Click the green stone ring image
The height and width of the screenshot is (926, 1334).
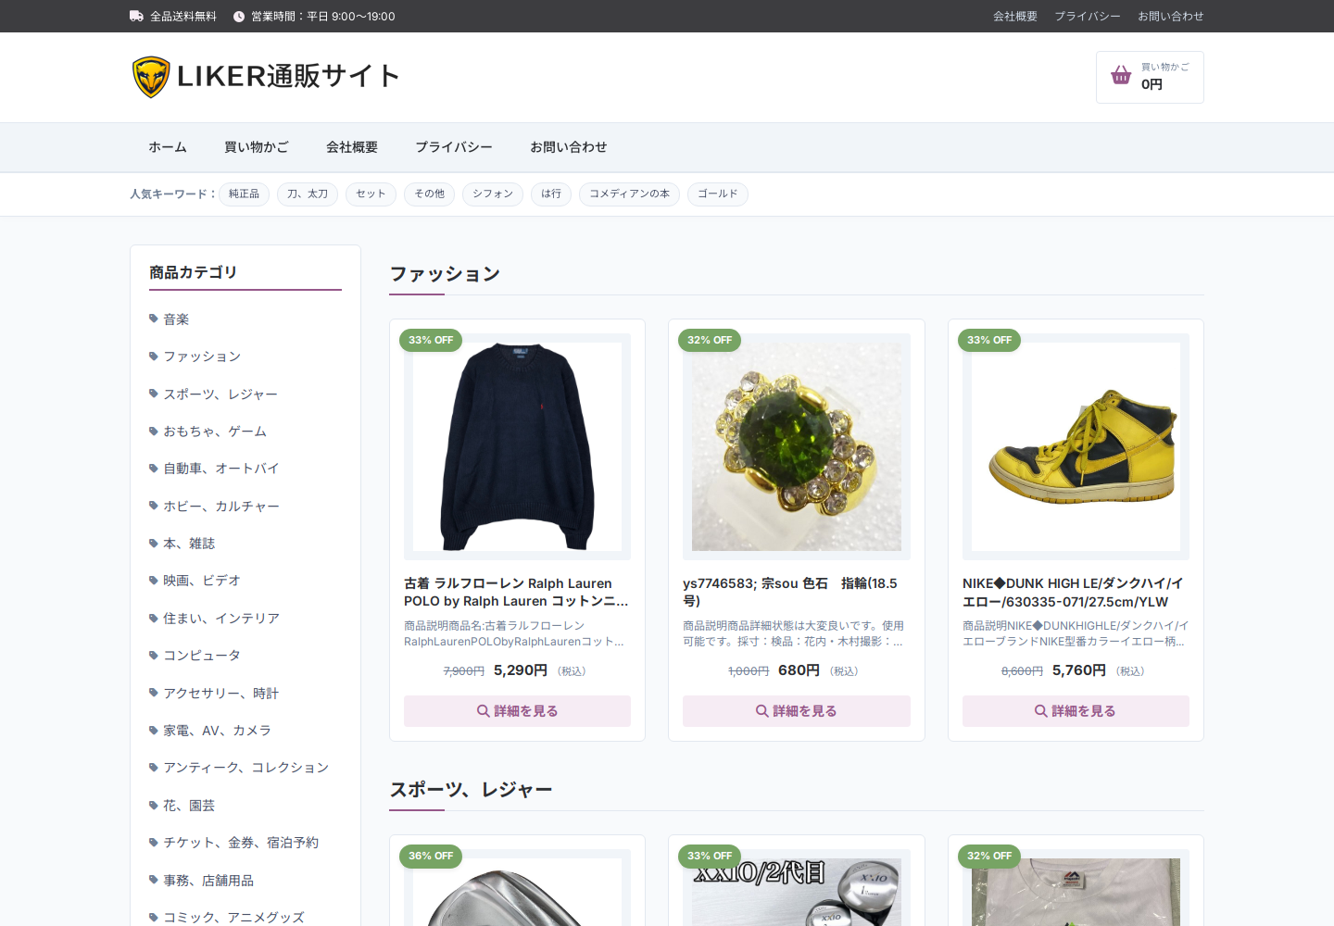tap(797, 446)
